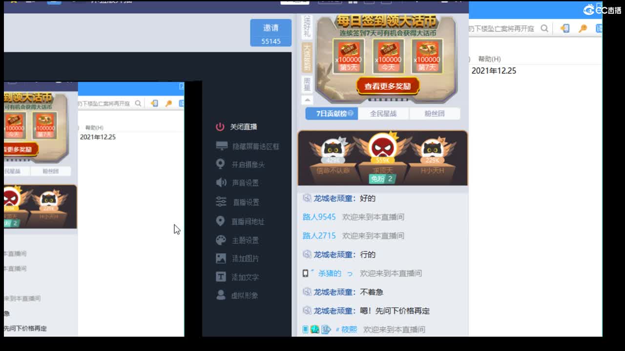Click the power icon for 关闭直播
The image size is (625, 351).
[x=220, y=127]
